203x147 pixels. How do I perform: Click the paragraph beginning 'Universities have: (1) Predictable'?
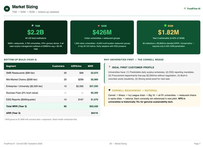click(x=151, y=75)
